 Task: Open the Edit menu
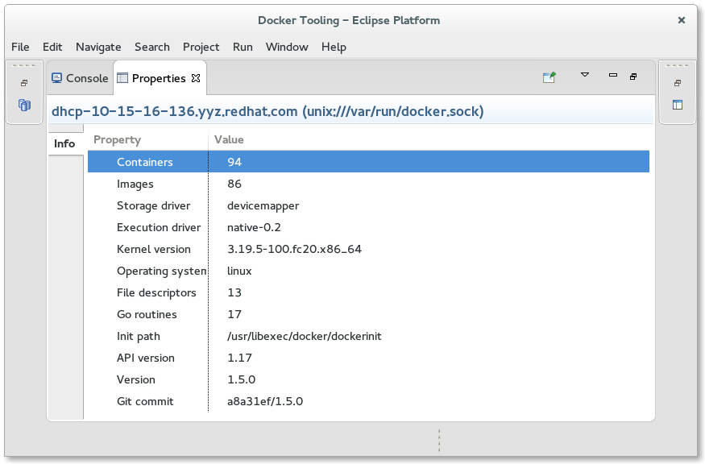[52, 47]
